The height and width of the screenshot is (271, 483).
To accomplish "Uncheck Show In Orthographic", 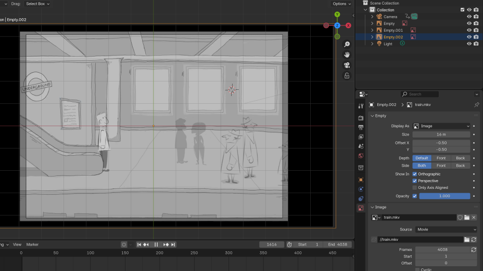I will point(415,174).
